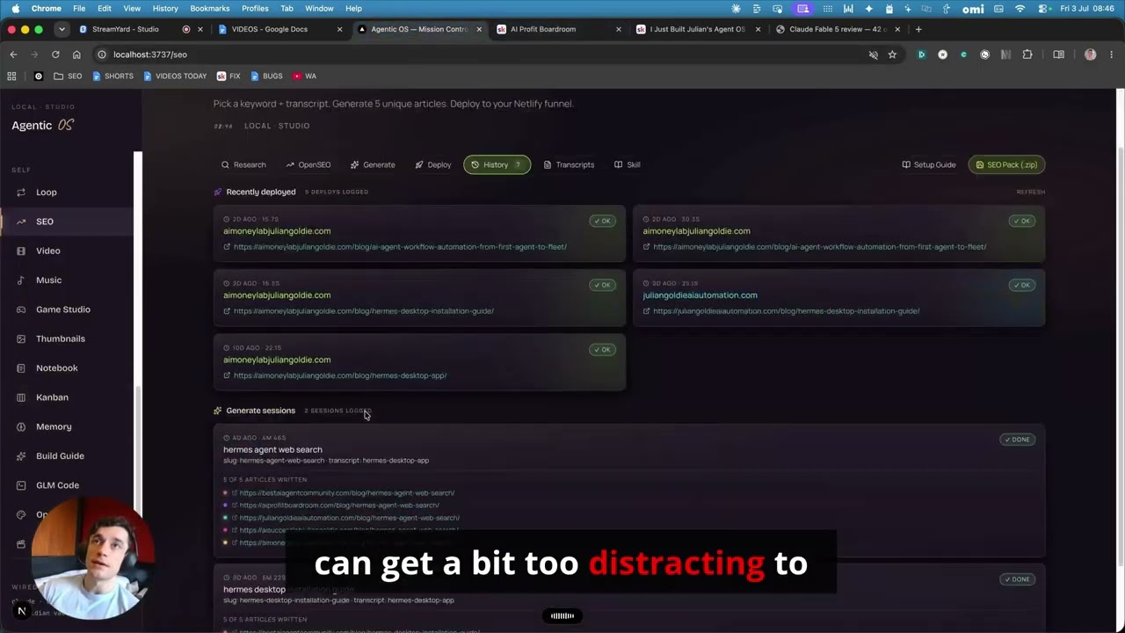Click DONE badge on hermes agent web search

[x=1018, y=440]
